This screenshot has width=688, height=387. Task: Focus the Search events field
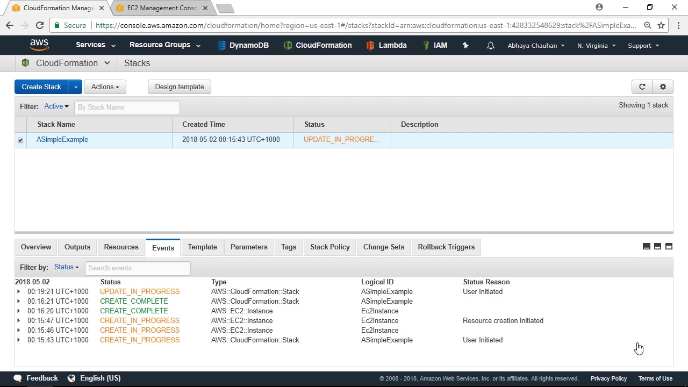(138, 268)
